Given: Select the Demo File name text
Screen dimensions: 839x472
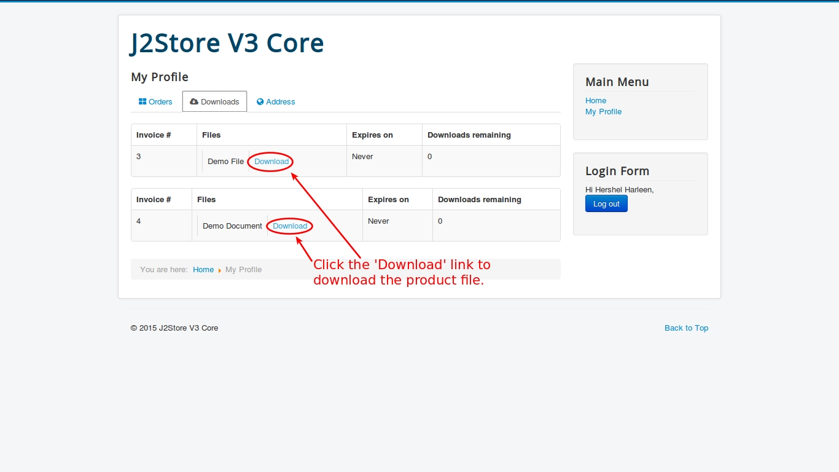Looking at the screenshot, I should (225, 162).
